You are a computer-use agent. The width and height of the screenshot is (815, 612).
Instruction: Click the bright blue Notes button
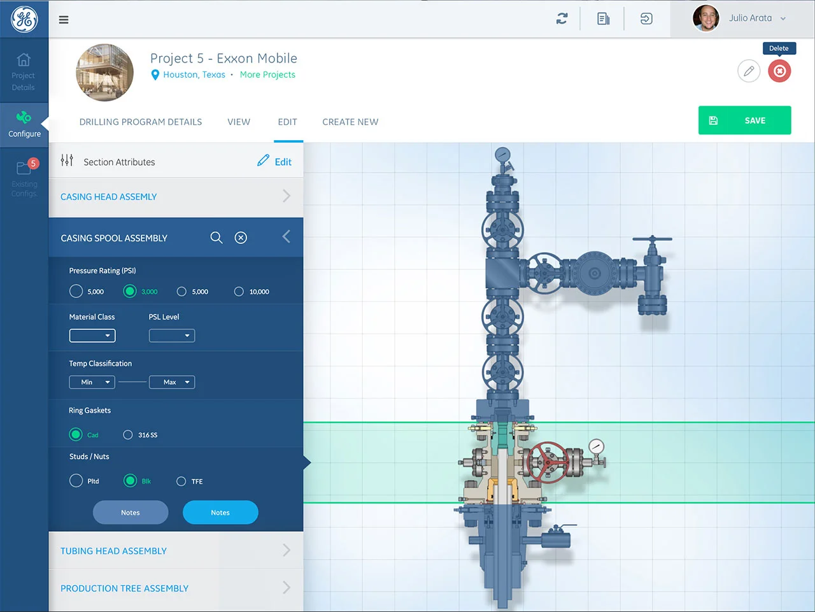click(220, 513)
